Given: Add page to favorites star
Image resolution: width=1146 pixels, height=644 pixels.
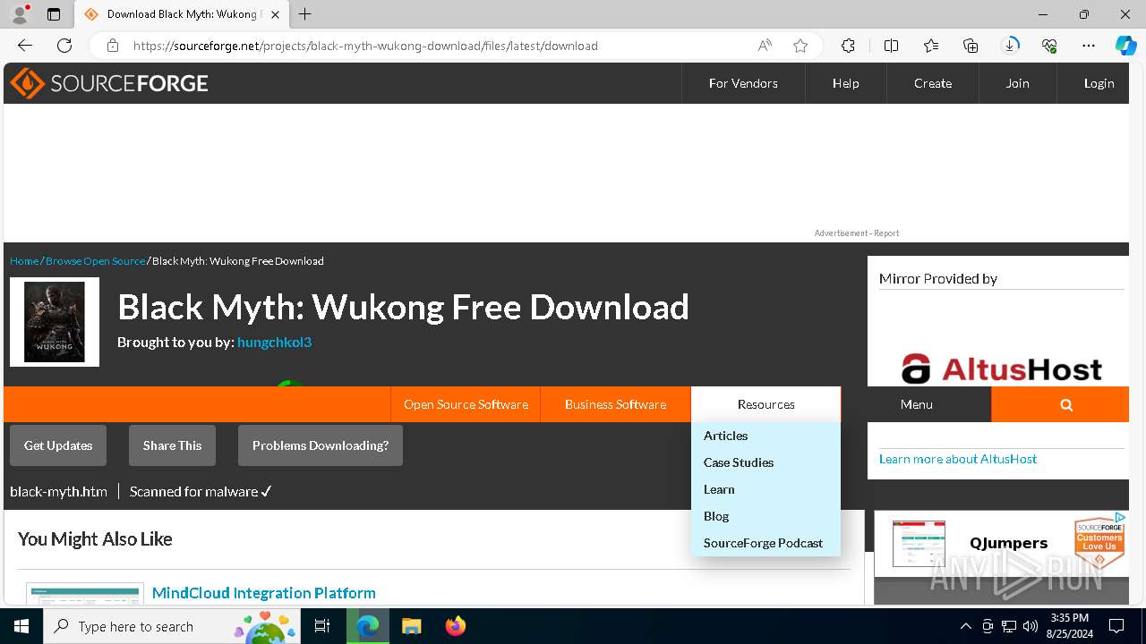Looking at the screenshot, I should [x=800, y=46].
